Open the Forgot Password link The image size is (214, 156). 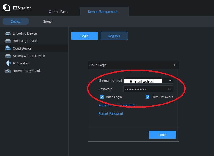coord(111,114)
